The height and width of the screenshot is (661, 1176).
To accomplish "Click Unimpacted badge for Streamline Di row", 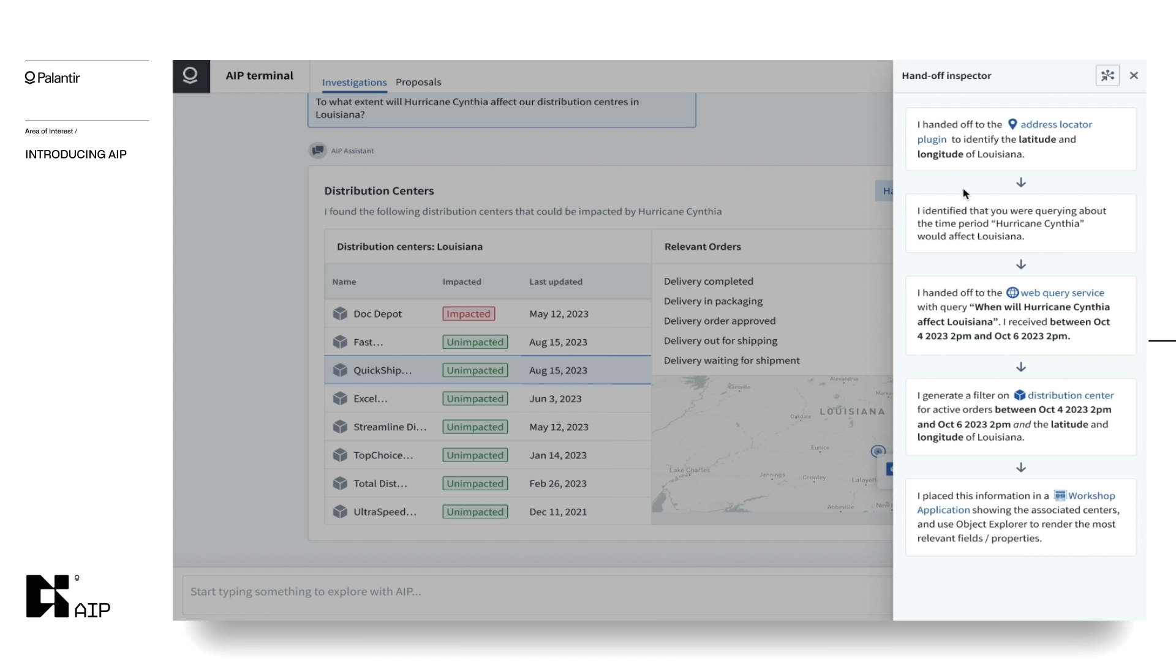I will (x=475, y=427).
